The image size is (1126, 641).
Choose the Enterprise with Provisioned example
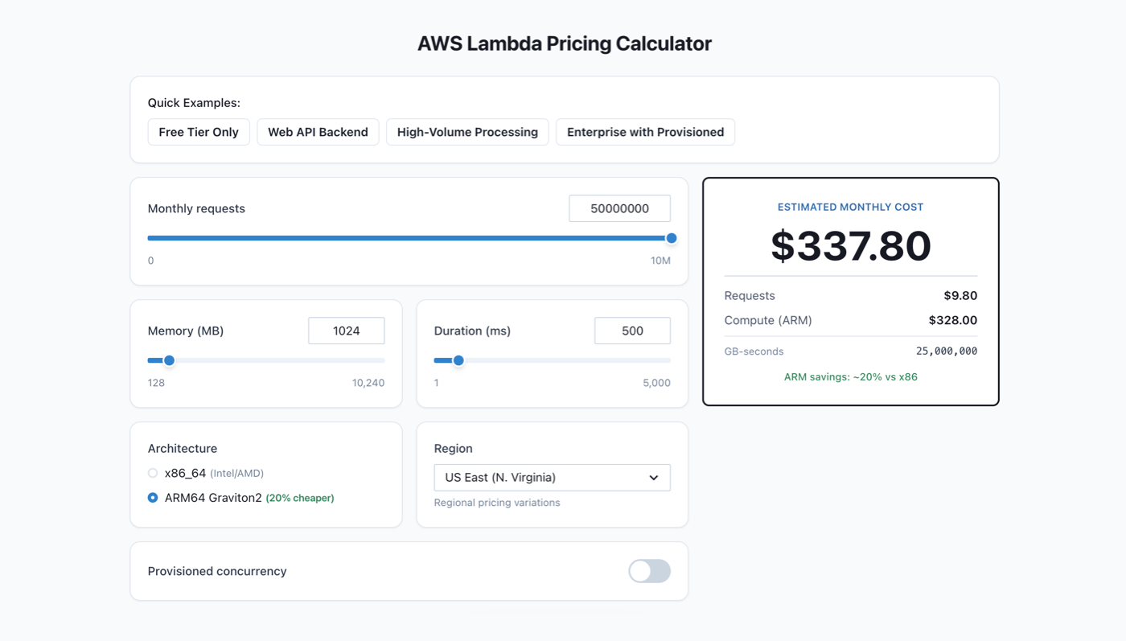(645, 131)
